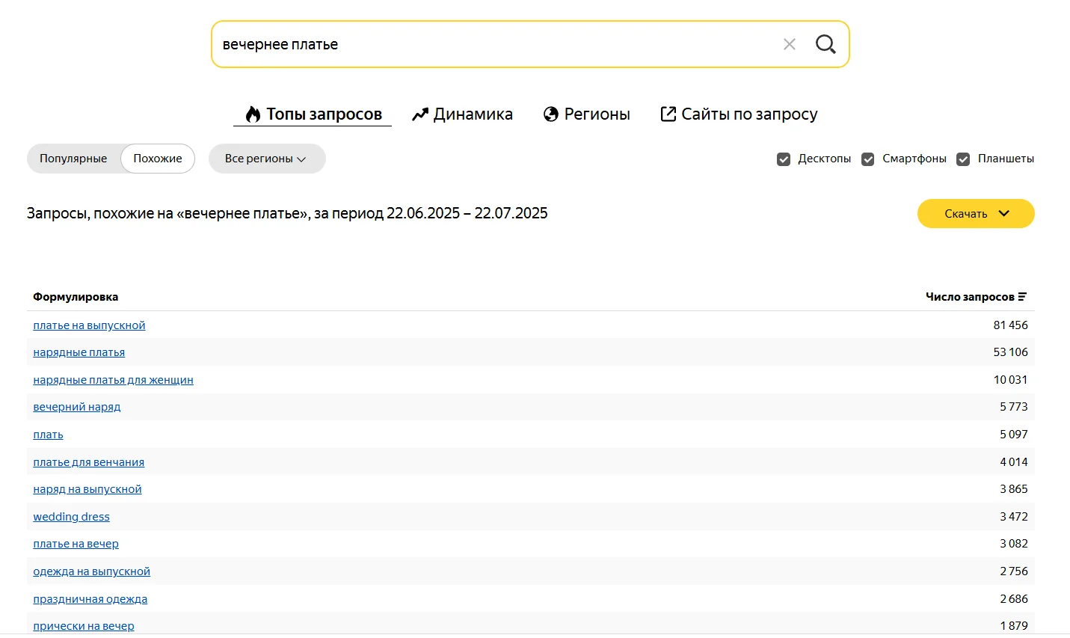1070x638 pixels.
Task: Clear the search field with the X icon
Action: (789, 44)
